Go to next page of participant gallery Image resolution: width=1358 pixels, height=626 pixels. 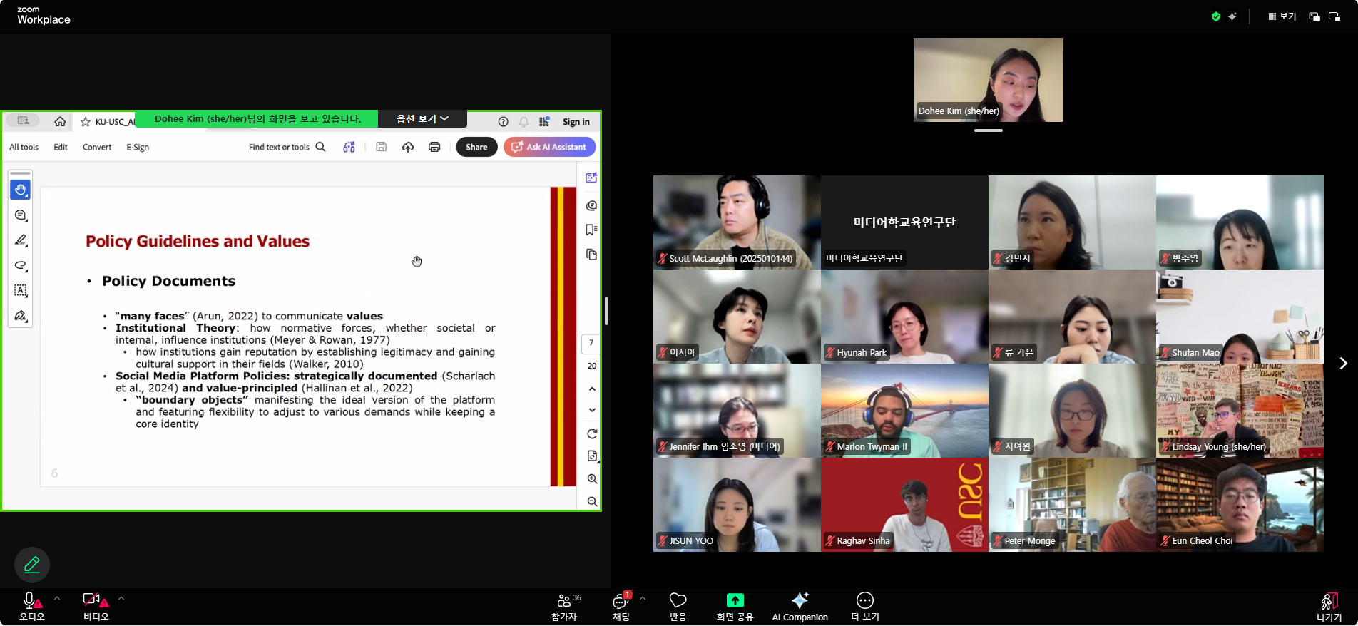[1343, 364]
